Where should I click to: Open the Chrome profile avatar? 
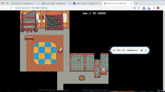point(158,8)
